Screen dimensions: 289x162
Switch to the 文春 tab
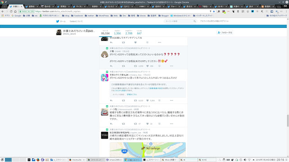click(x=236, y=6)
